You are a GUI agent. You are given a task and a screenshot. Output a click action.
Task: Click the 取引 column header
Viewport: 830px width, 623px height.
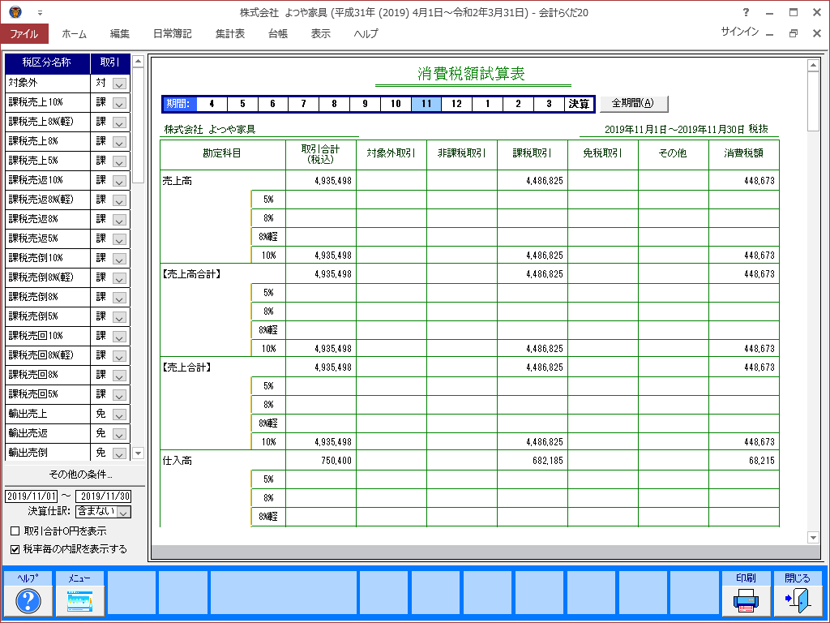click(x=110, y=63)
